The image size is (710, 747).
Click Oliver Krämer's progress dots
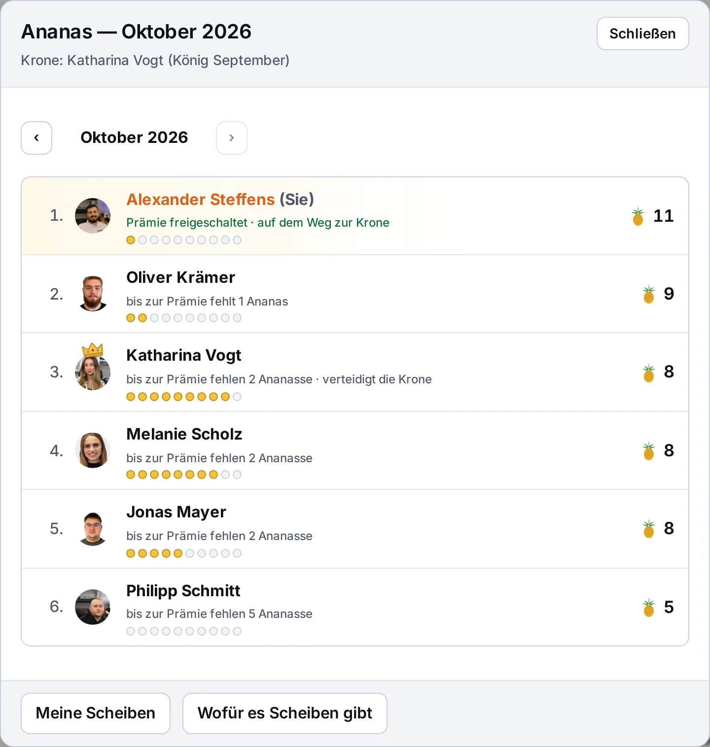[x=184, y=318]
